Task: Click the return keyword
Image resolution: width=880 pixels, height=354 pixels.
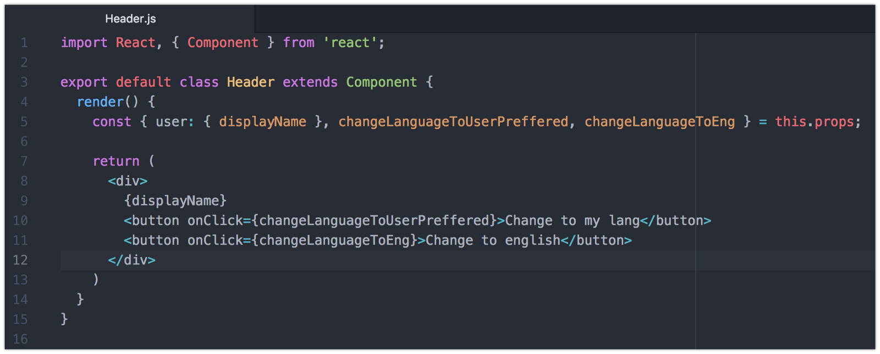Action: [x=116, y=162]
